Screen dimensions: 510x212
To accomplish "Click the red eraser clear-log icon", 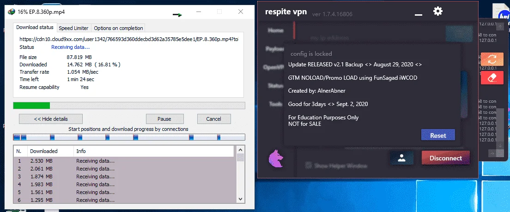I will click(492, 78).
